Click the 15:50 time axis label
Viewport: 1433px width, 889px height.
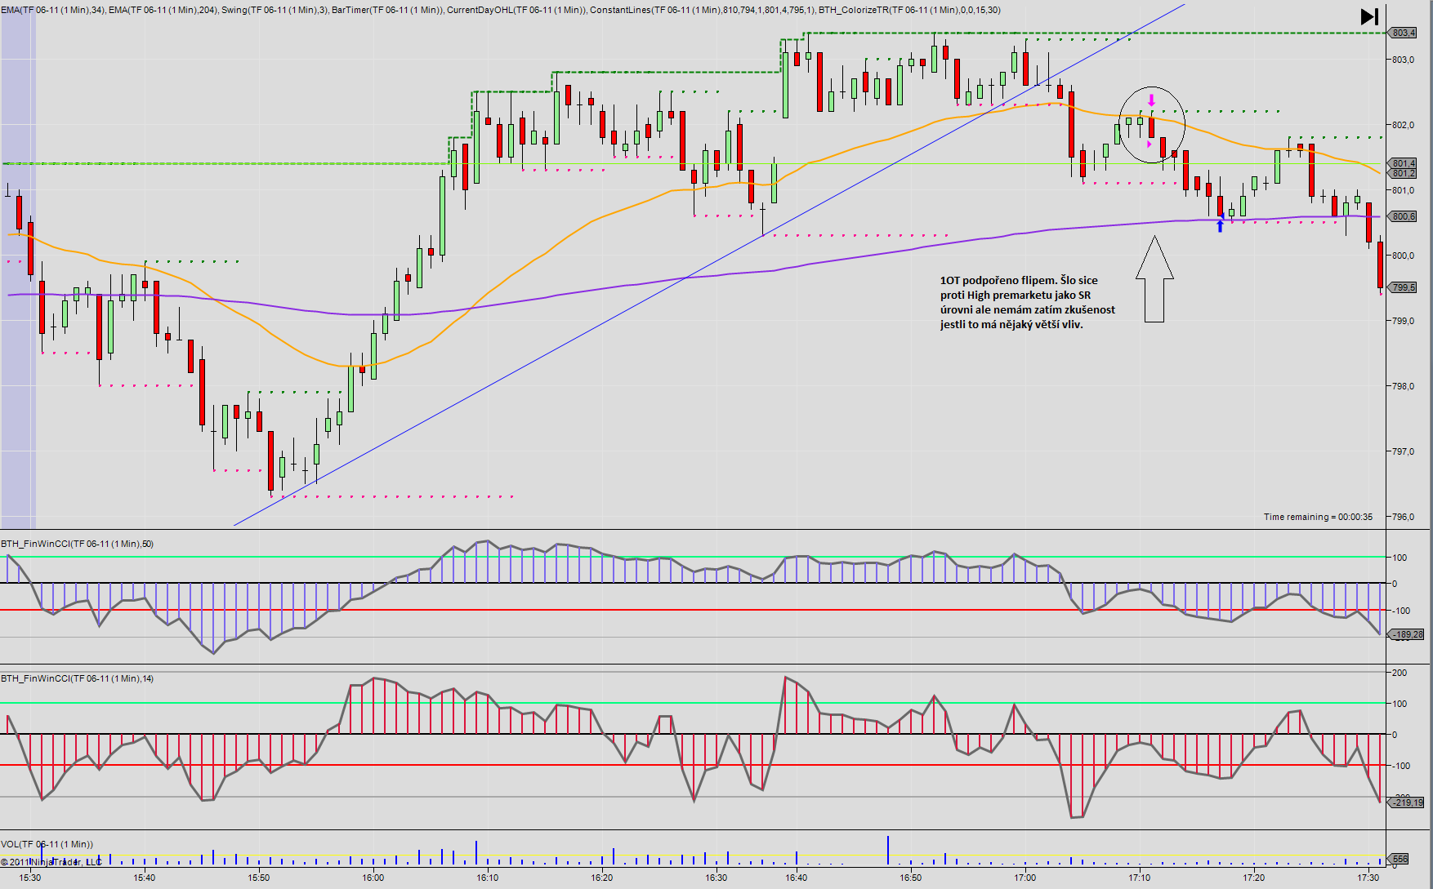tap(259, 878)
